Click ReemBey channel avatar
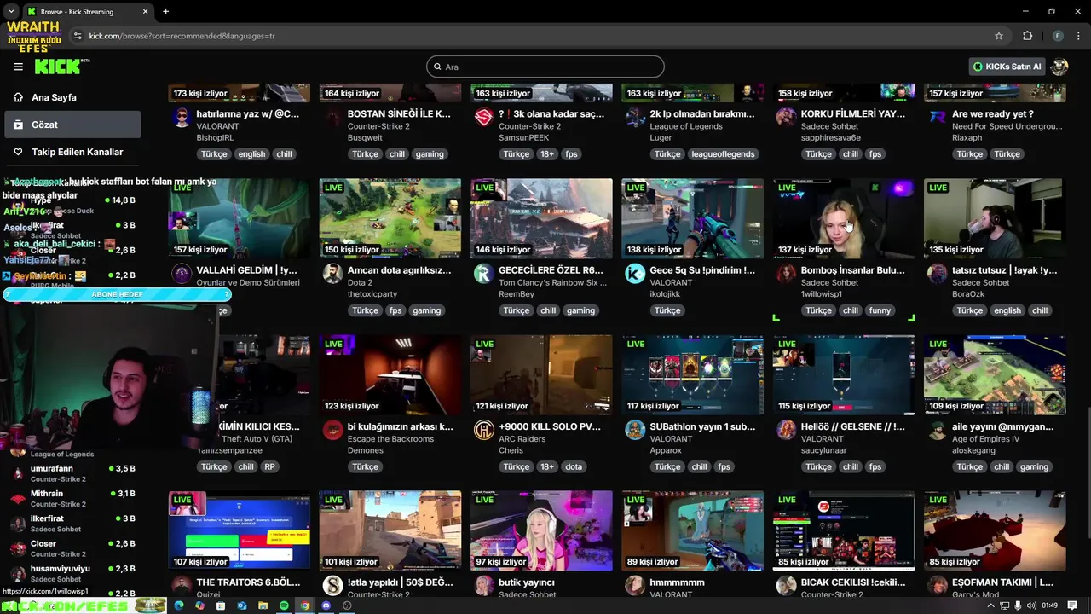The image size is (1091, 614). click(484, 273)
